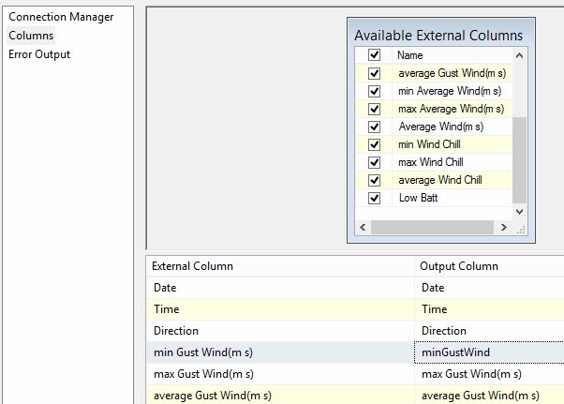Deselect the Low Batt column checkbox
The height and width of the screenshot is (404, 564).
pyautogui.click(x=375, y=198)
